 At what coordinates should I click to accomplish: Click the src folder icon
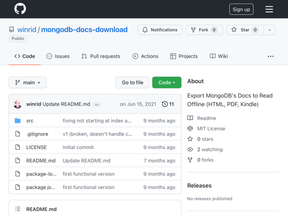[18, 121]
